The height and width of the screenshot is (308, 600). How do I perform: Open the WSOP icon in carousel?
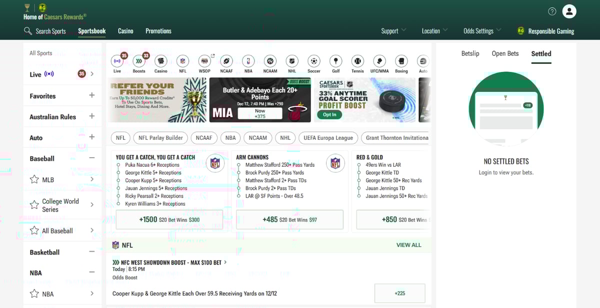click(204, 61)
